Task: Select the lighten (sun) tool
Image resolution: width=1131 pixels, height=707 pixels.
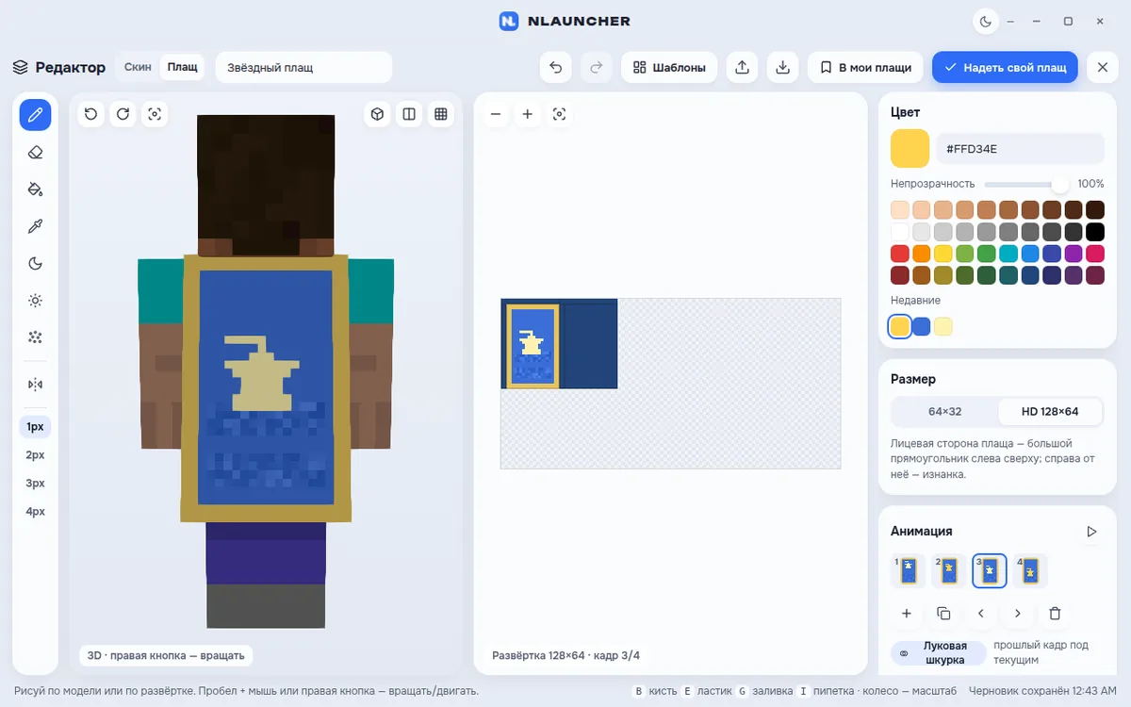Action: (x=36, y=301)
